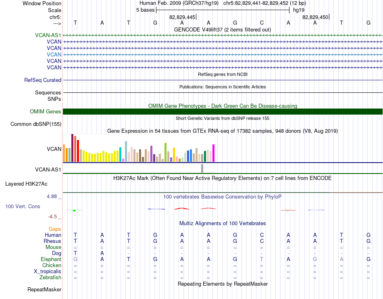Click the GENCODE V49lift37 track title

tap(222, 29)
